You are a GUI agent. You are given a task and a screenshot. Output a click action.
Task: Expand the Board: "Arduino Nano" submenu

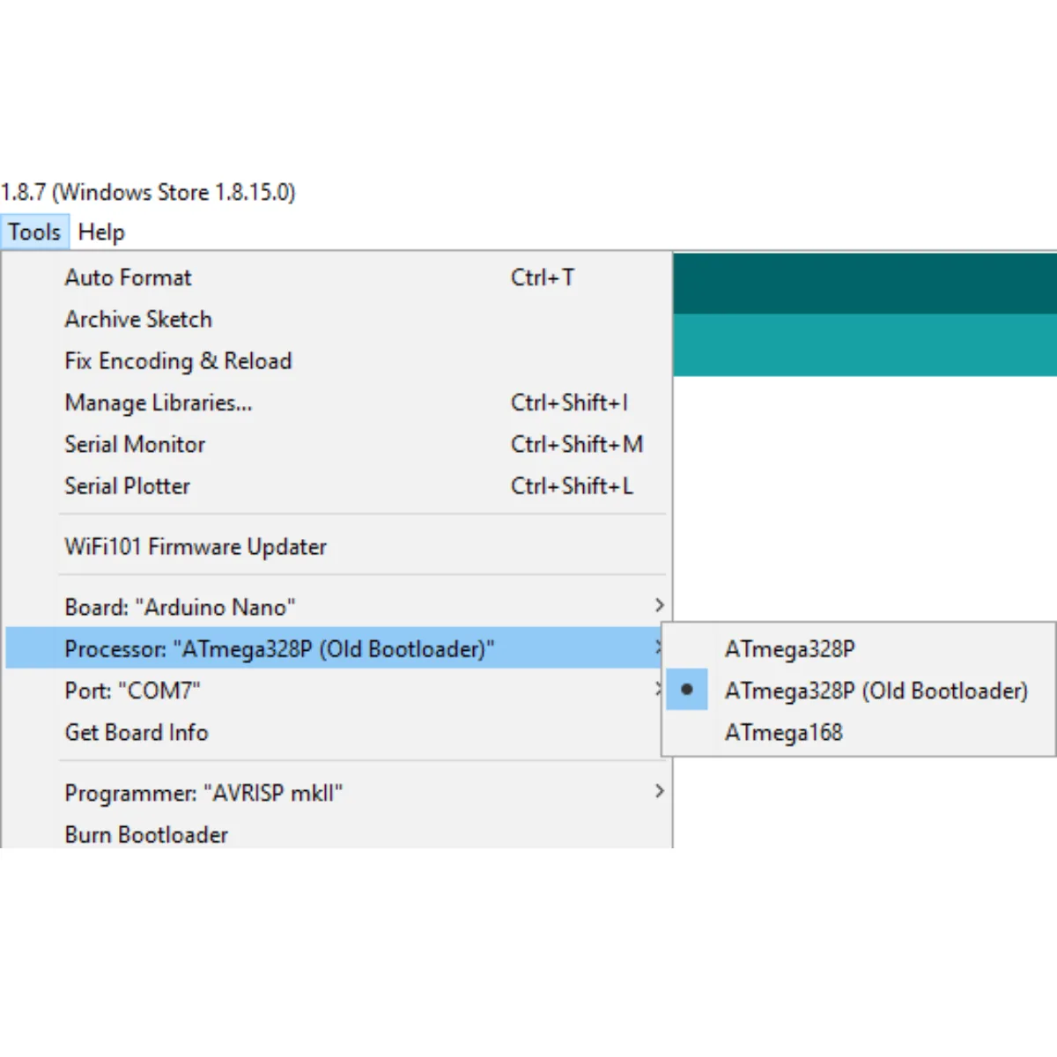[337, 607]
